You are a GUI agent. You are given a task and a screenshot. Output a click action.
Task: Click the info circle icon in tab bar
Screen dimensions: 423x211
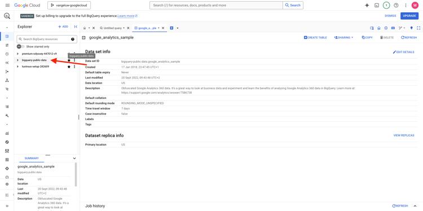tap(386, 28)
